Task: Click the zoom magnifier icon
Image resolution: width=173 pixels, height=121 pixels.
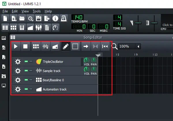Action: coord(114,46)
